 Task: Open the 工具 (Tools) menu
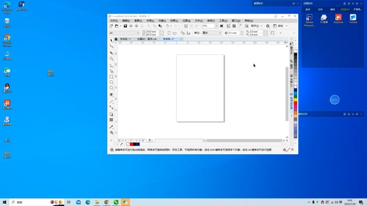pyautogui.click(x=223, y=21)
